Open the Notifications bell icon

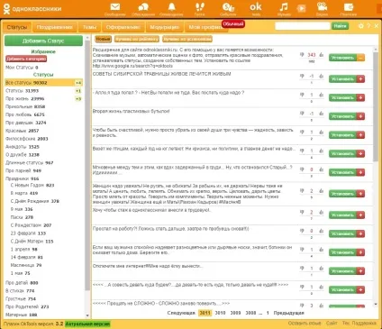[x=171, y=7]
